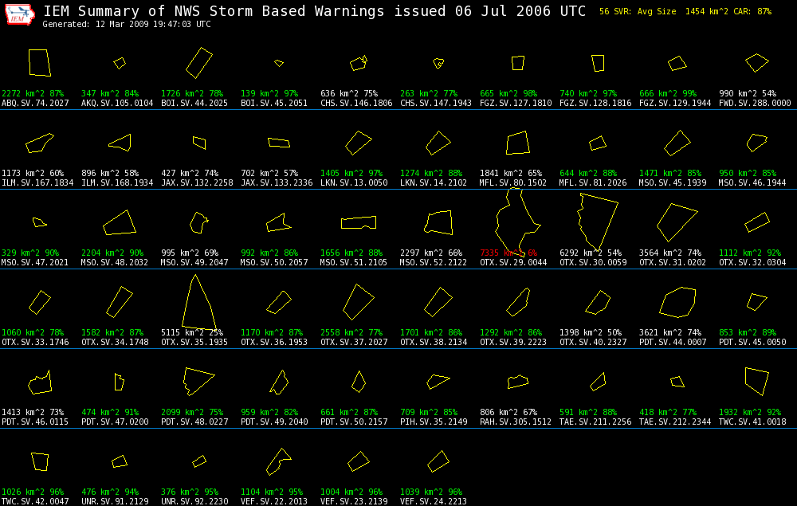Select the 'PDT.SV.45.0050' label

pos(752,343)
